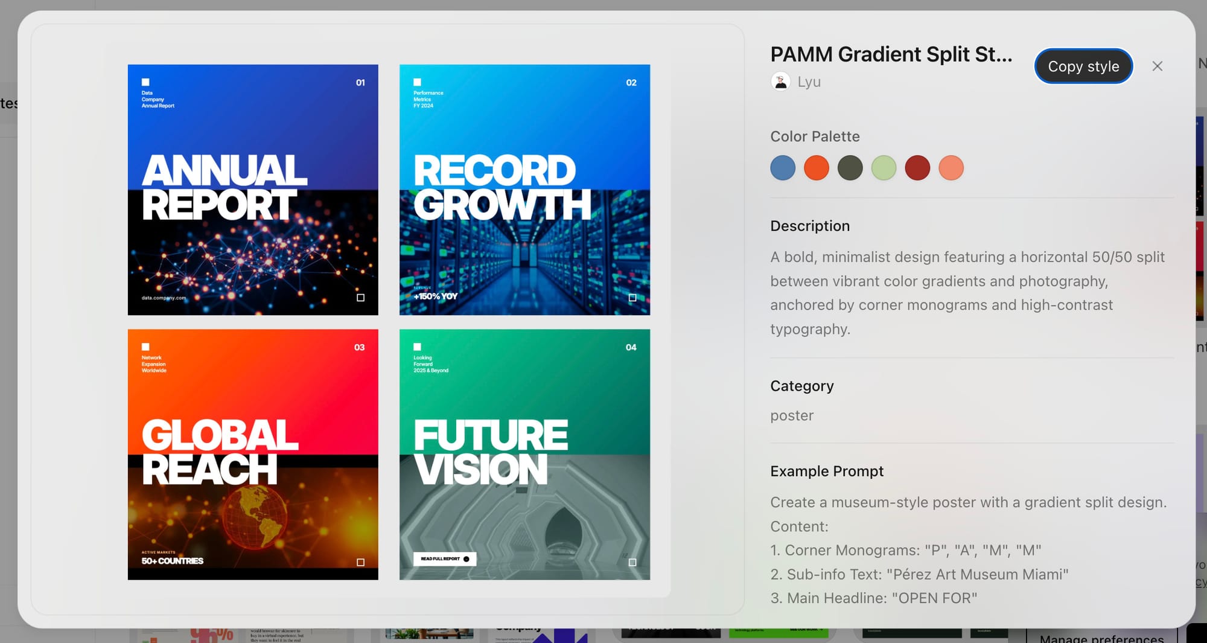Screen dimensions: 1207x643
Task: Choose the salmon color swatch
Action: click(951, 168)
